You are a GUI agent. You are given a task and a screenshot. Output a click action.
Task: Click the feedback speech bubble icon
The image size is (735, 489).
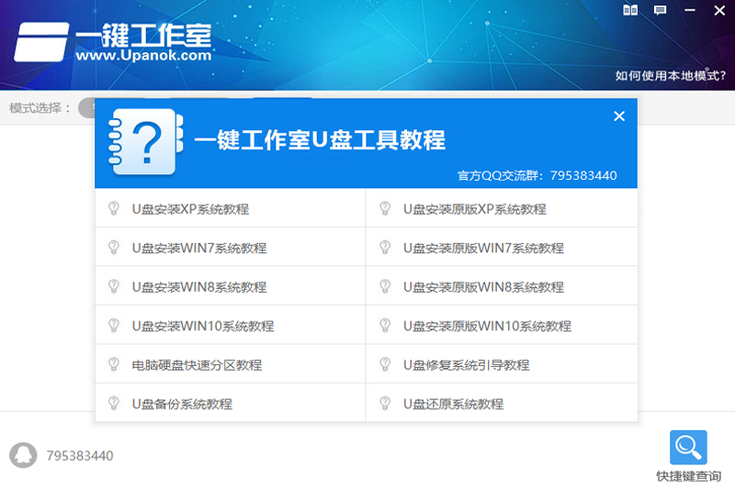(660, 10)
